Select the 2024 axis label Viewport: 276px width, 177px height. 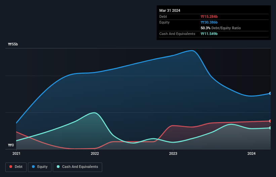[x=251, y=153]
